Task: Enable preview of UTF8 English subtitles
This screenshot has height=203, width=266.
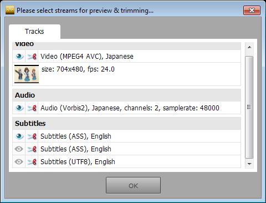Action: click(x=19, y=162)
